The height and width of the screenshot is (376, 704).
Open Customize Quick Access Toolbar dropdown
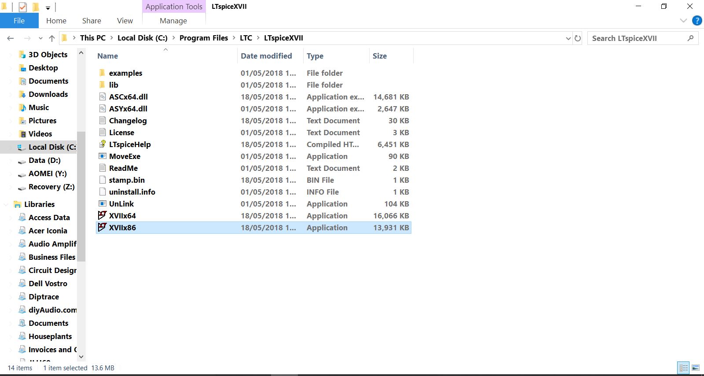coord(48,7)
